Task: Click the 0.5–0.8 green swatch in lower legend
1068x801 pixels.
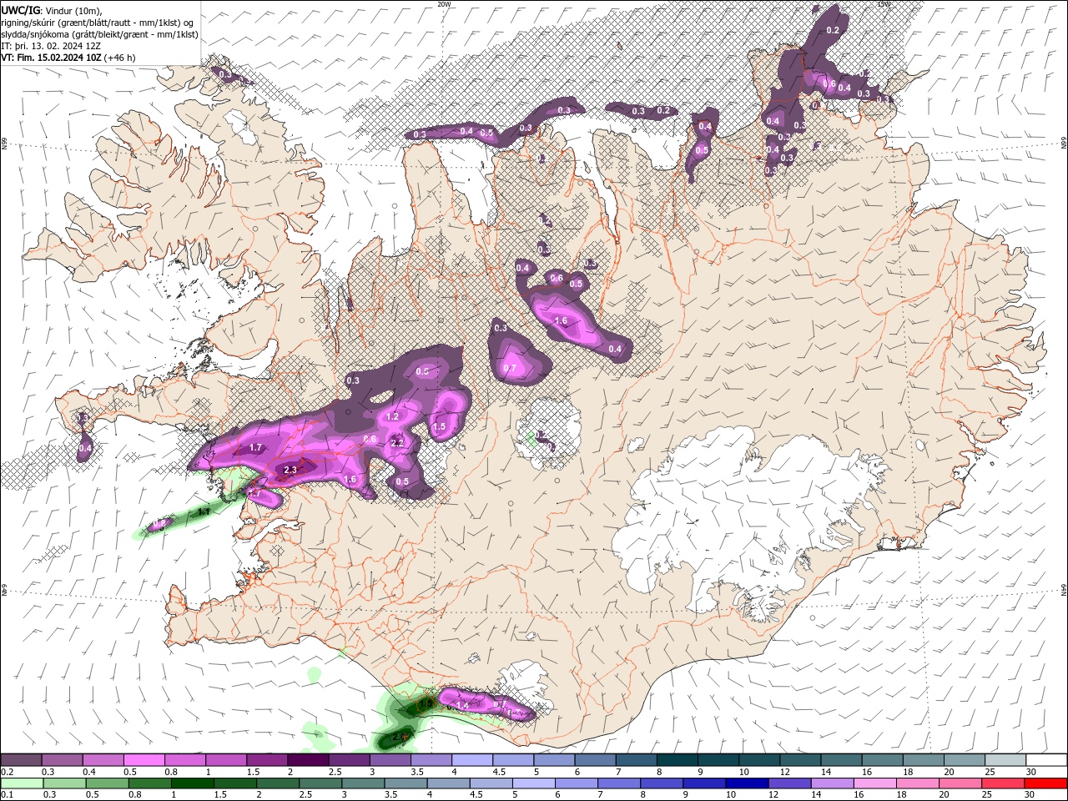Action: point(107,783)
